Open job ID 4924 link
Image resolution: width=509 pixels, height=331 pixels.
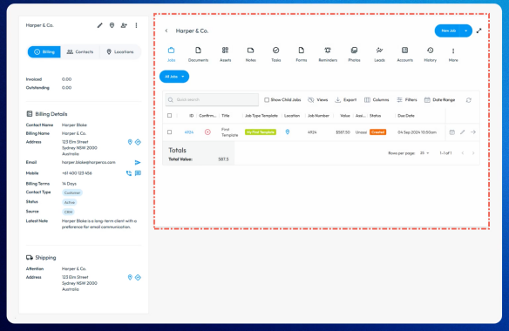[189, 132]
